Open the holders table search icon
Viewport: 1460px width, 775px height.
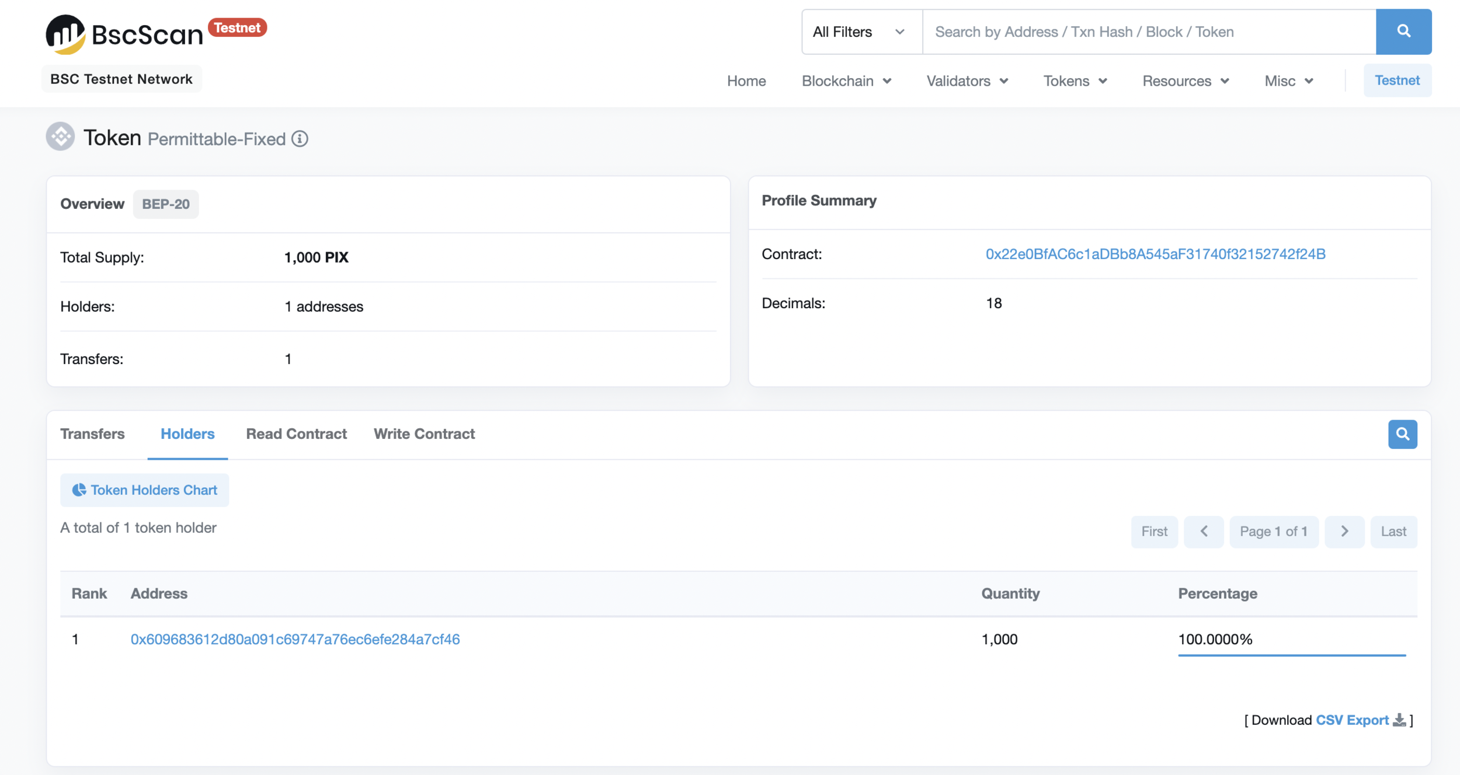[1402, 434]
